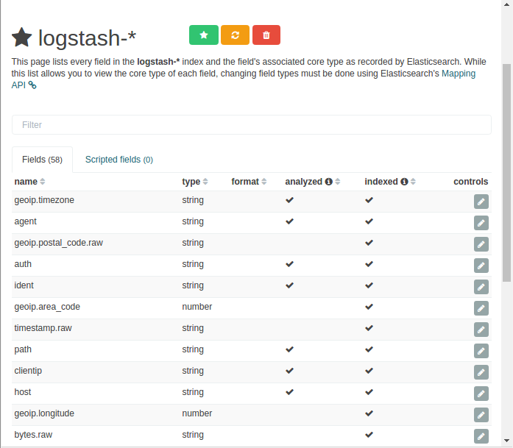Sort fields by indexed column

point(413,182)
